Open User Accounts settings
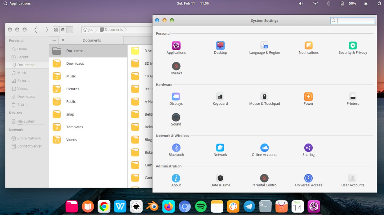Viewport: 384px width, 215px height. [353, 180]
